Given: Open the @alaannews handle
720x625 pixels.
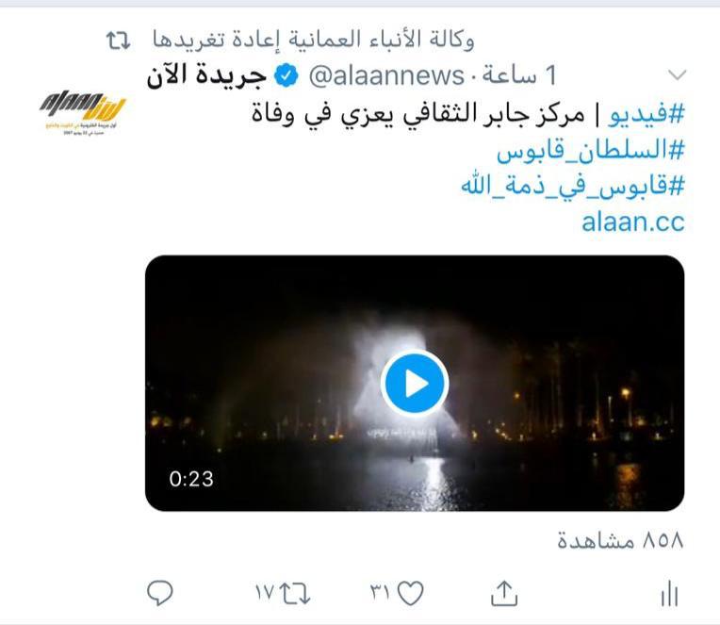Looking at the screenshot, I should (x=386, y=75).
